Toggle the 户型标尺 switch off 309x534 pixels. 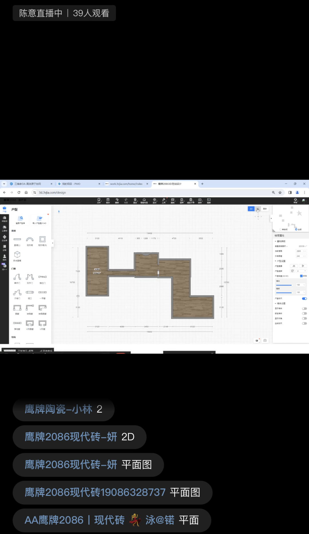tap(304, 299)
